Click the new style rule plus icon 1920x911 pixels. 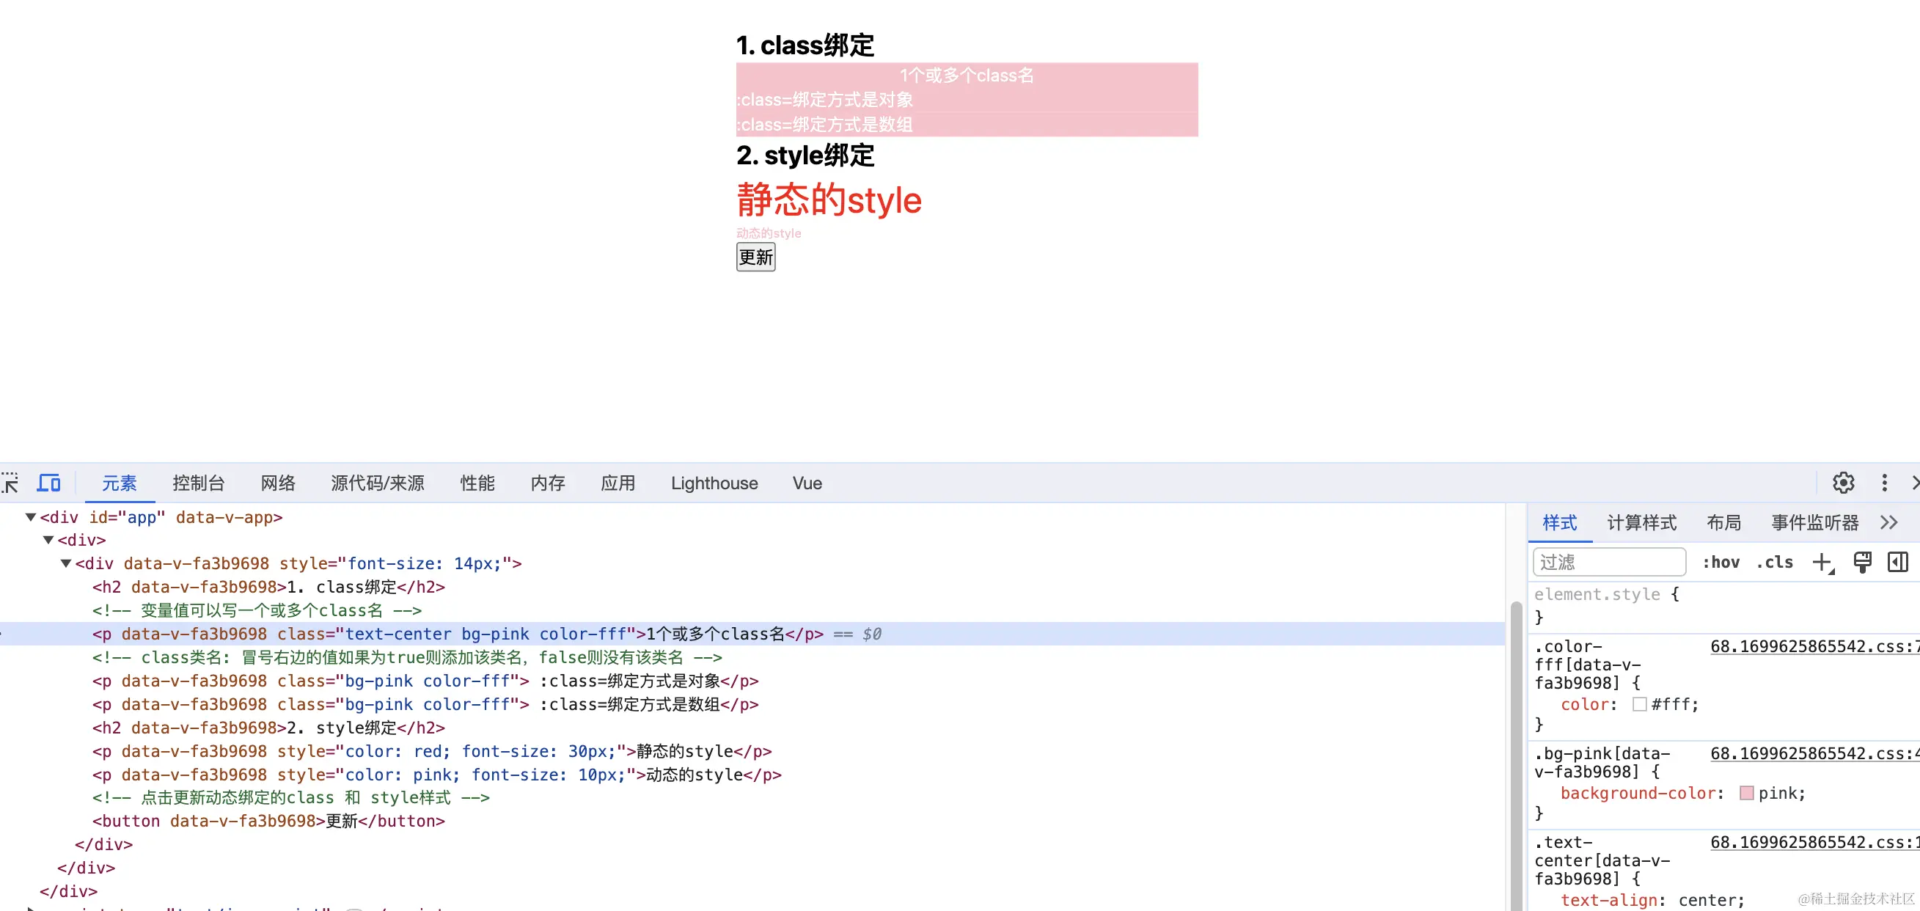click(1822, 562)
